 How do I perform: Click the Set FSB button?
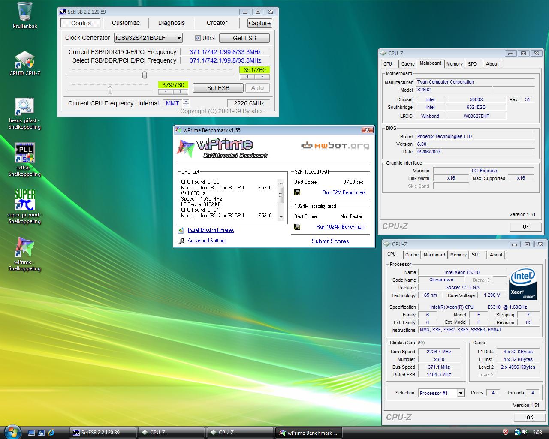(x=218, y=88)
